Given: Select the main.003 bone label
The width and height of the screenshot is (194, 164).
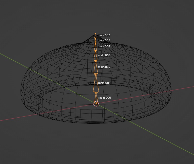Looking at the screenshot, I should (104, 55).
